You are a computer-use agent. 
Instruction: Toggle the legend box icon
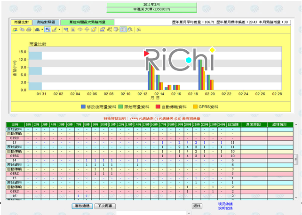tap(123, 30)
